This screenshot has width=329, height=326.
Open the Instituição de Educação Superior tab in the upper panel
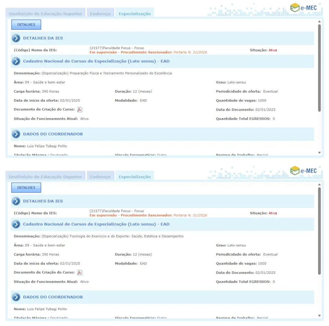tap(46, 14)
